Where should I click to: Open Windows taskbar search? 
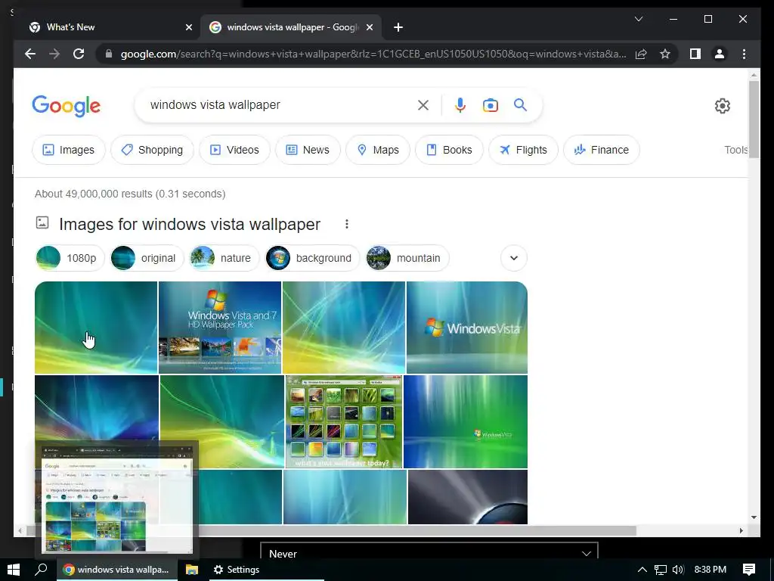(42, 570)
